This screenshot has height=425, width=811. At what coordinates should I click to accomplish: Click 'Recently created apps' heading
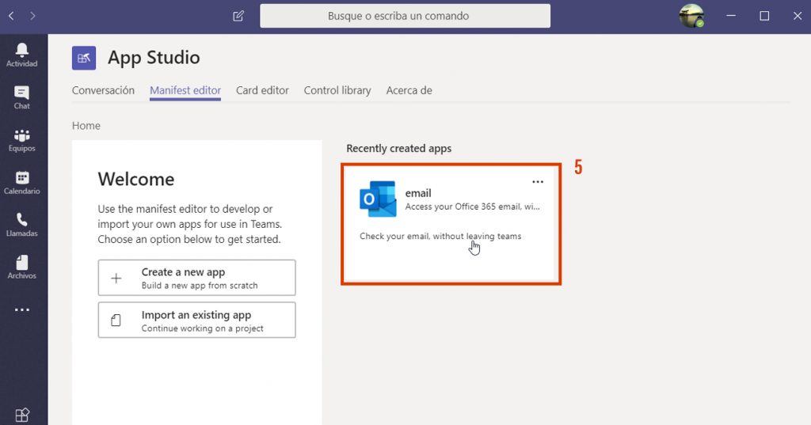(x=399, y=148)
